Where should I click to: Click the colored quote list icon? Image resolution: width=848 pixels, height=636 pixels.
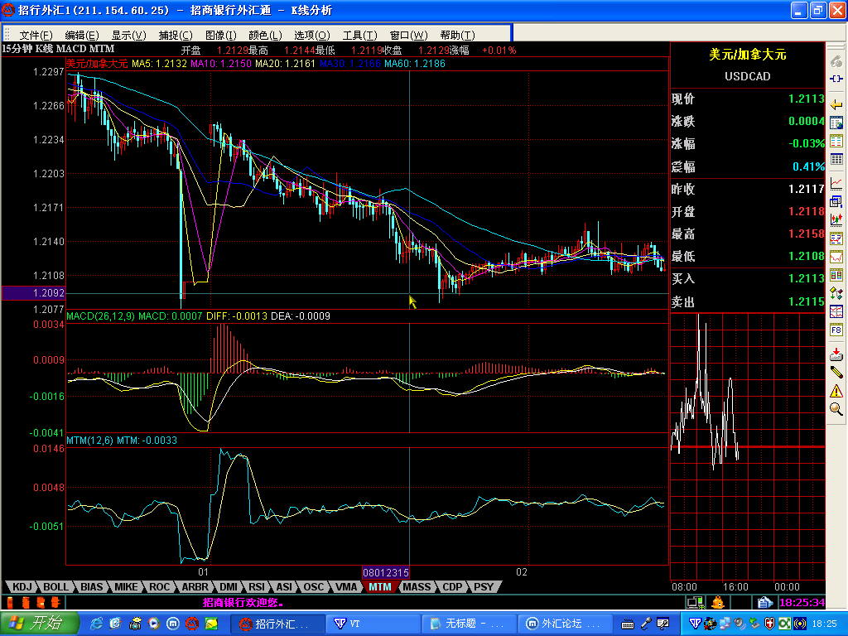(836, 141)
